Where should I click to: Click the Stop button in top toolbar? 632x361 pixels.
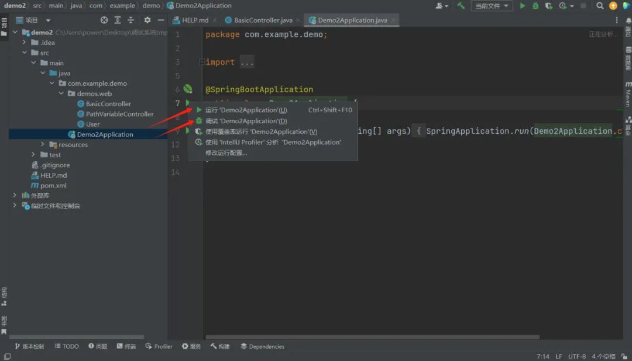click(x=583, y=6)
